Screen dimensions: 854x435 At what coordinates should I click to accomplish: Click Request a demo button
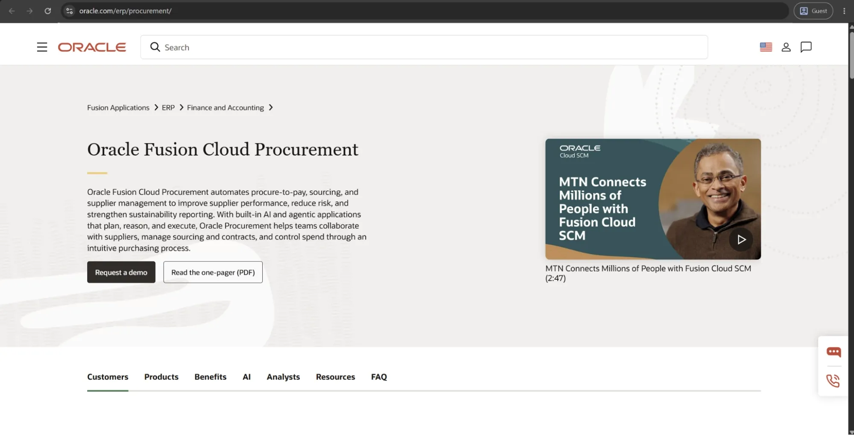(x=121, y=272)
